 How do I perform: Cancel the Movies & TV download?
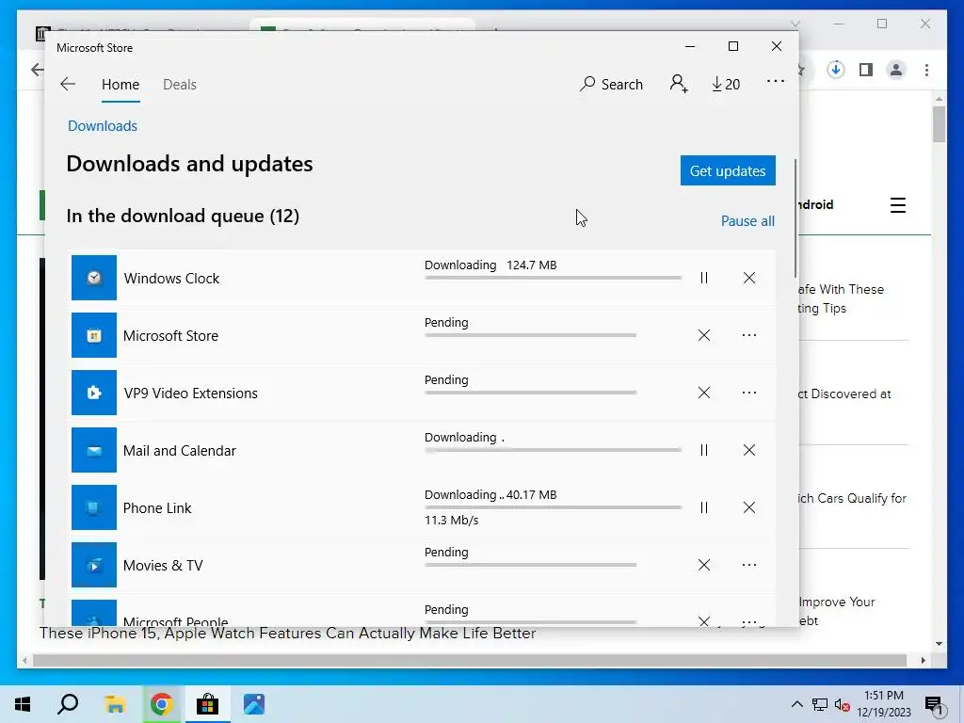tap(704, 565)
